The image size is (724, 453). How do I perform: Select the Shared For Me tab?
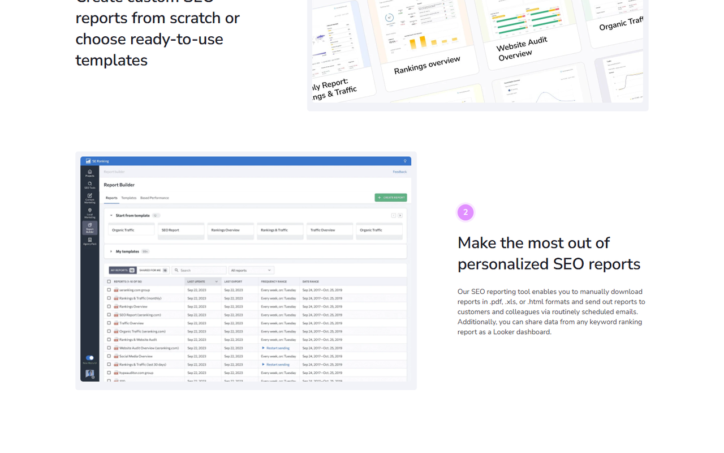click(x=153, y=271)
